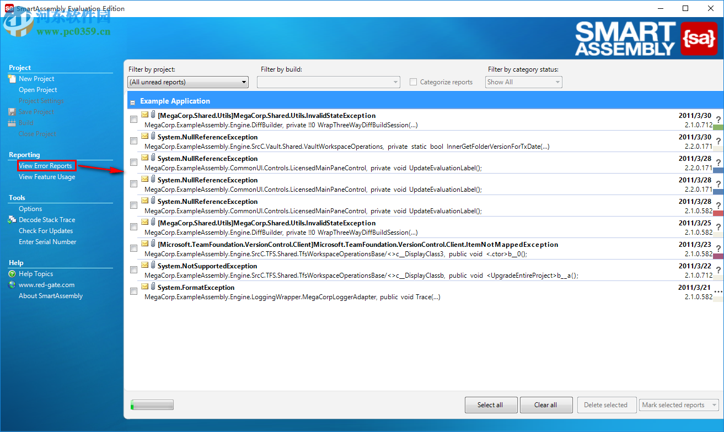Tick the checkbox of the first MegaCorp InvalidStateException report
The image size is (724, 432).
[133, 119]
